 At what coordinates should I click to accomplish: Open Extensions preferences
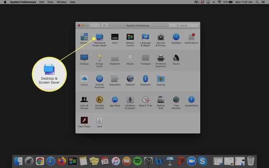click(115, 80)
